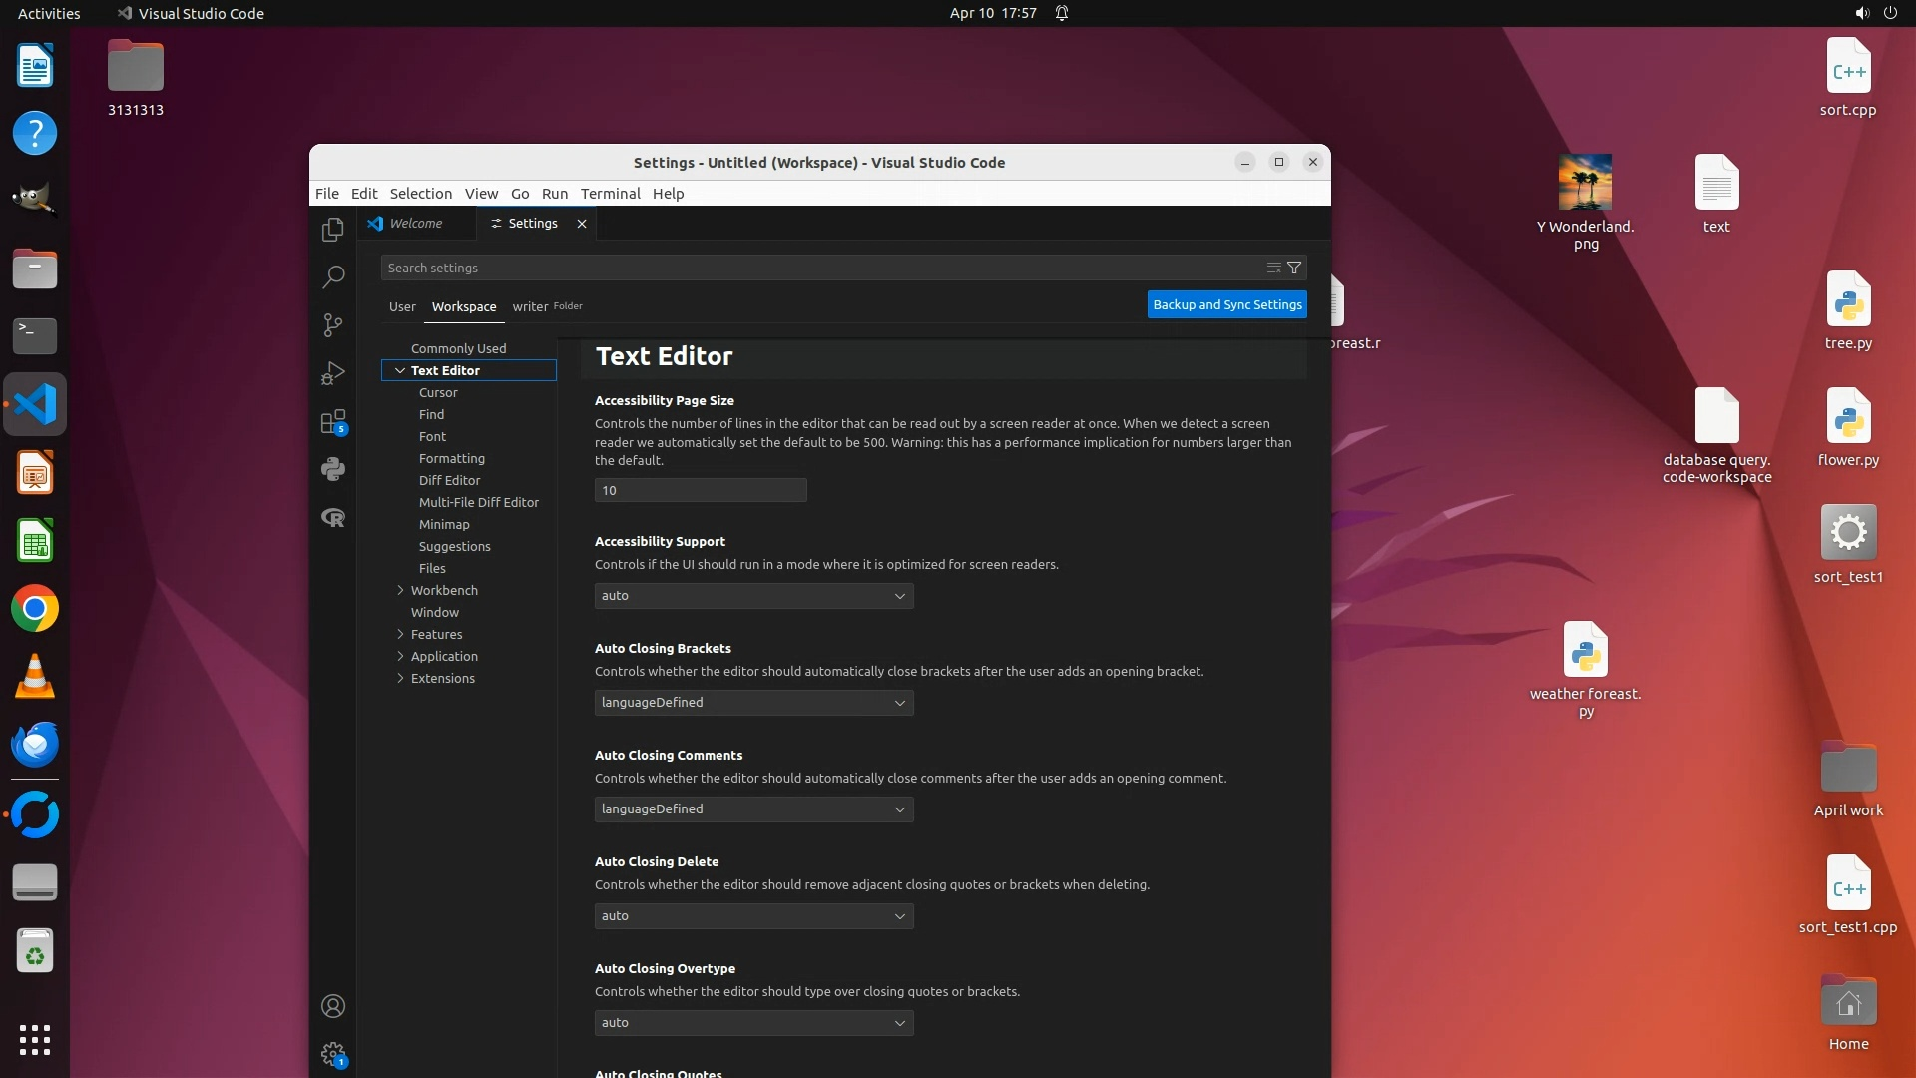This screenshot has width=1916, height=1078.
Task: Click the Accessibility Page Size input field
Action: (x=701, y=490)
